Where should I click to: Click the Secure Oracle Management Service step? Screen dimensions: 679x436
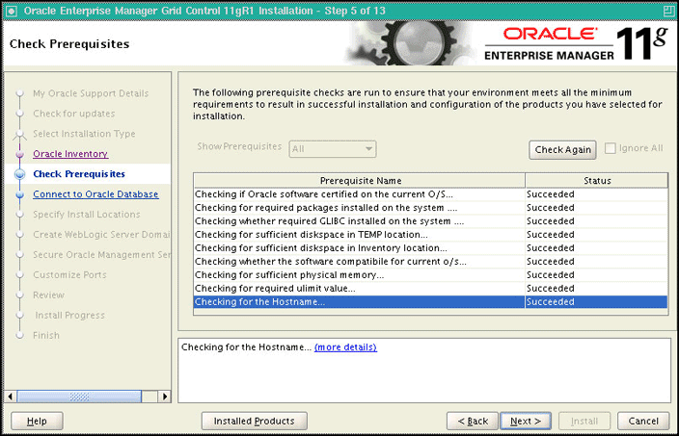coord(101,255)
